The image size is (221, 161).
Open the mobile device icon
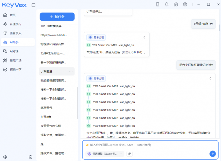(157, 4)
